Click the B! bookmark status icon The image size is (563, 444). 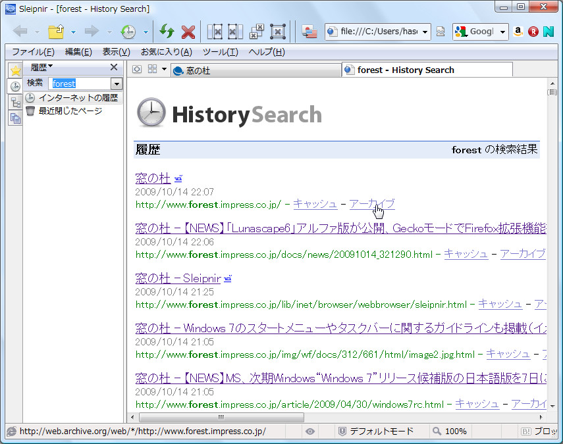point(526,431)
